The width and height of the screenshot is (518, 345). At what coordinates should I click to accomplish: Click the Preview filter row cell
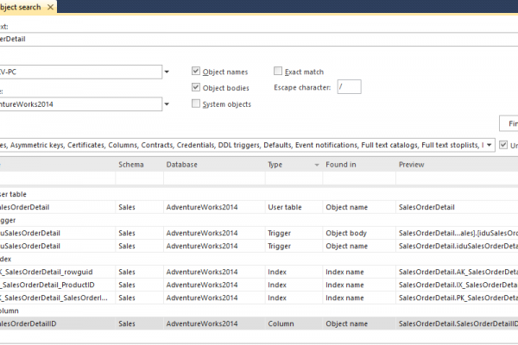click(457, 179)
